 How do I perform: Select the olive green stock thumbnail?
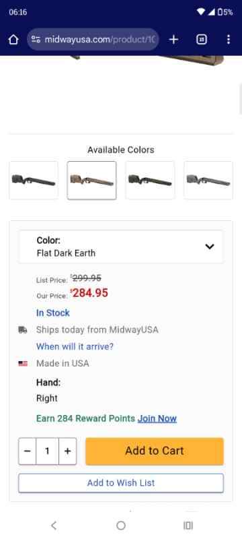pos(150,181)
